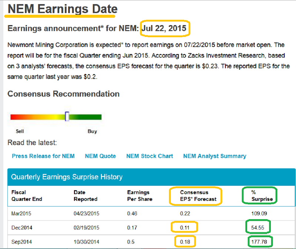Click the Buy label under the recommendation bar
The width and height of the screenshot is (296, 249).
92,131
